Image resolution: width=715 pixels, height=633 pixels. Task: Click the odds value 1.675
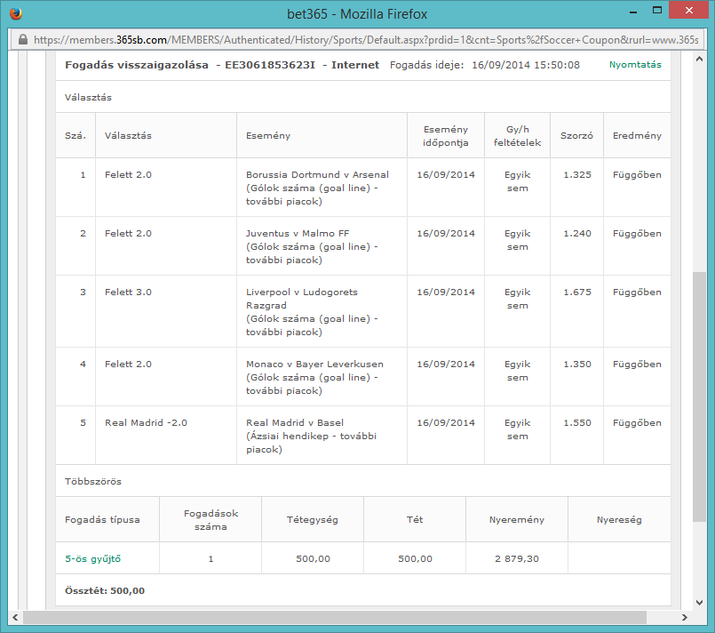coord(576,292)
